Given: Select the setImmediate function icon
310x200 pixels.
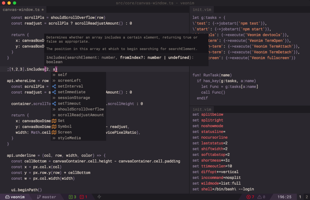Looking at the screenshot, I should click(x=54, y=92).
